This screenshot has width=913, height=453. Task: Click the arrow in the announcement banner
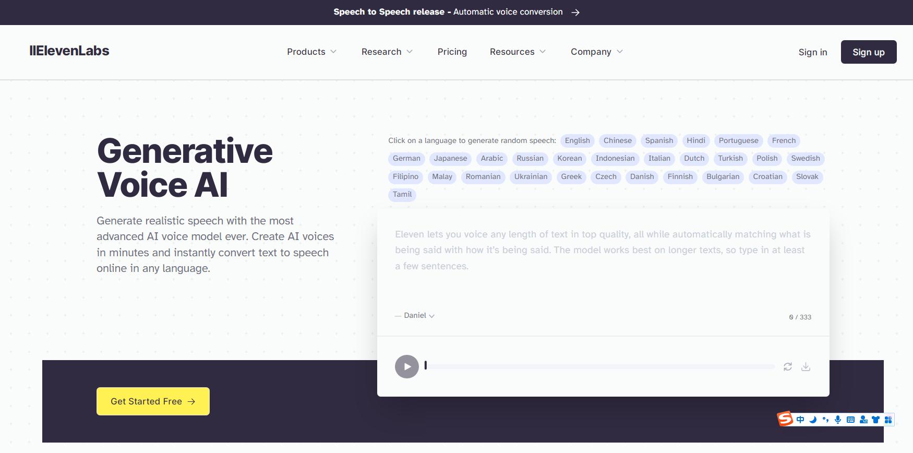(575, 12)
